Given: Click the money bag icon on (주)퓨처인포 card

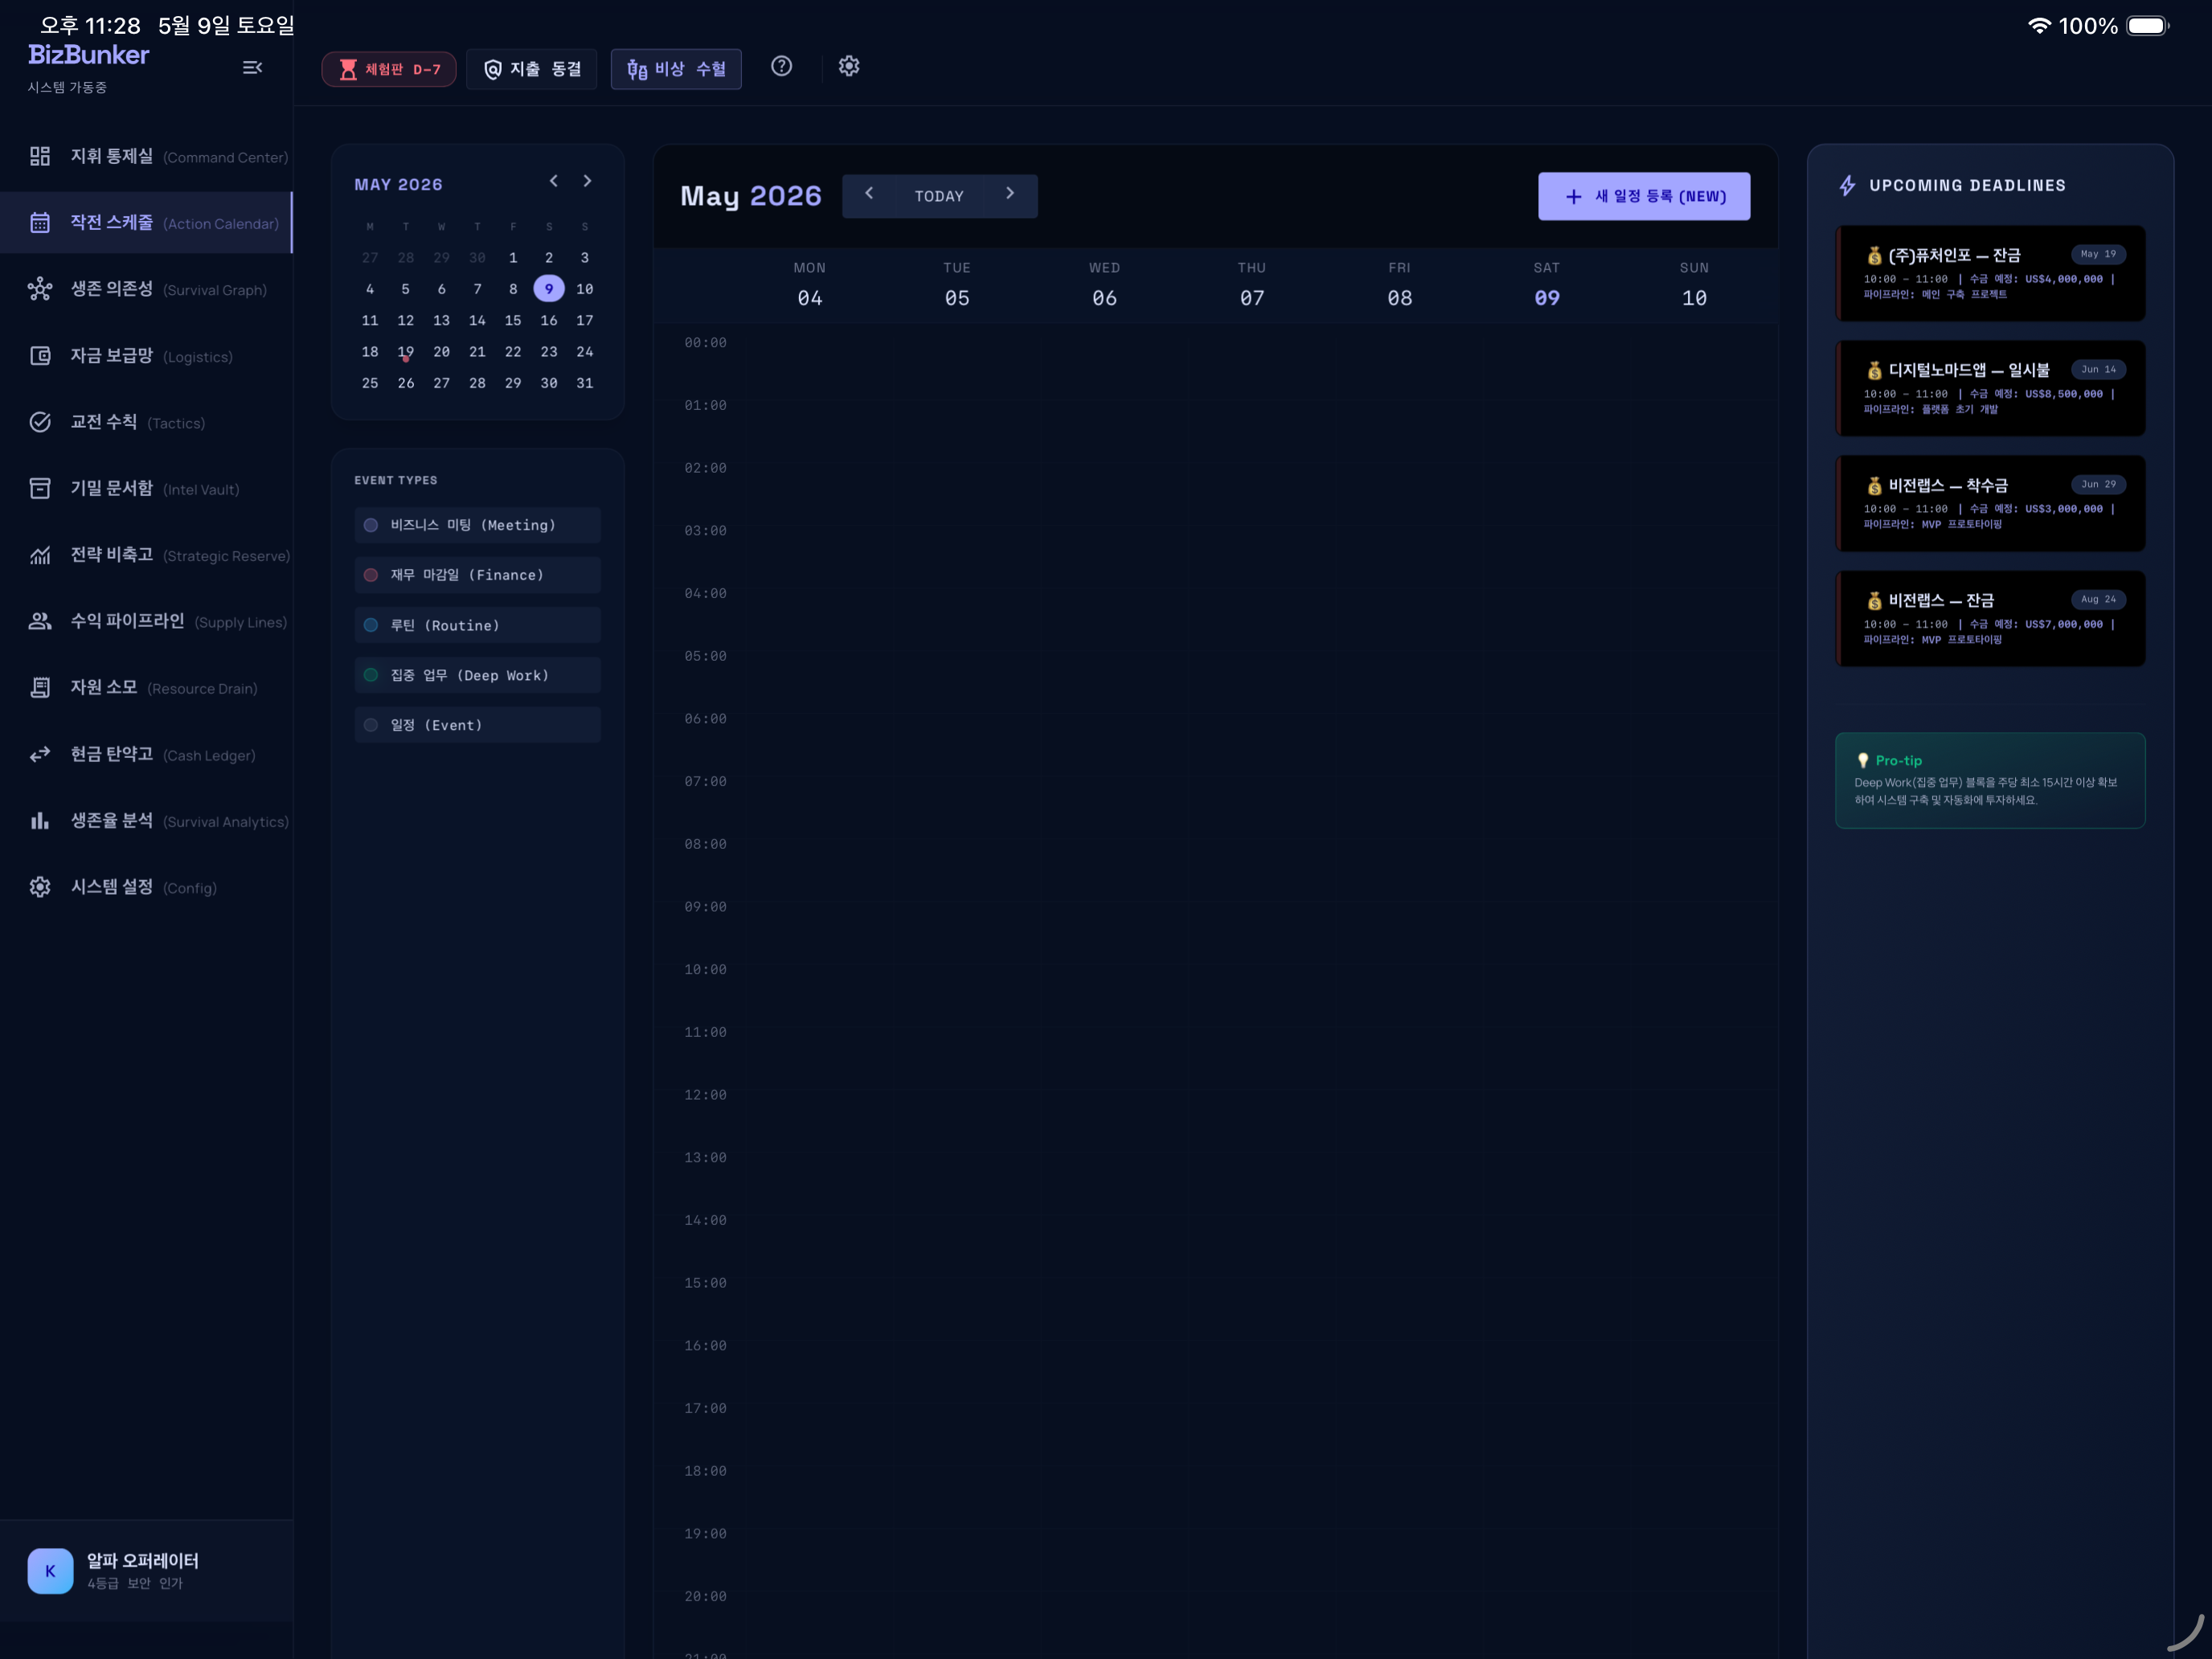Looking at the screenshot, I should tap(1874, 256).
